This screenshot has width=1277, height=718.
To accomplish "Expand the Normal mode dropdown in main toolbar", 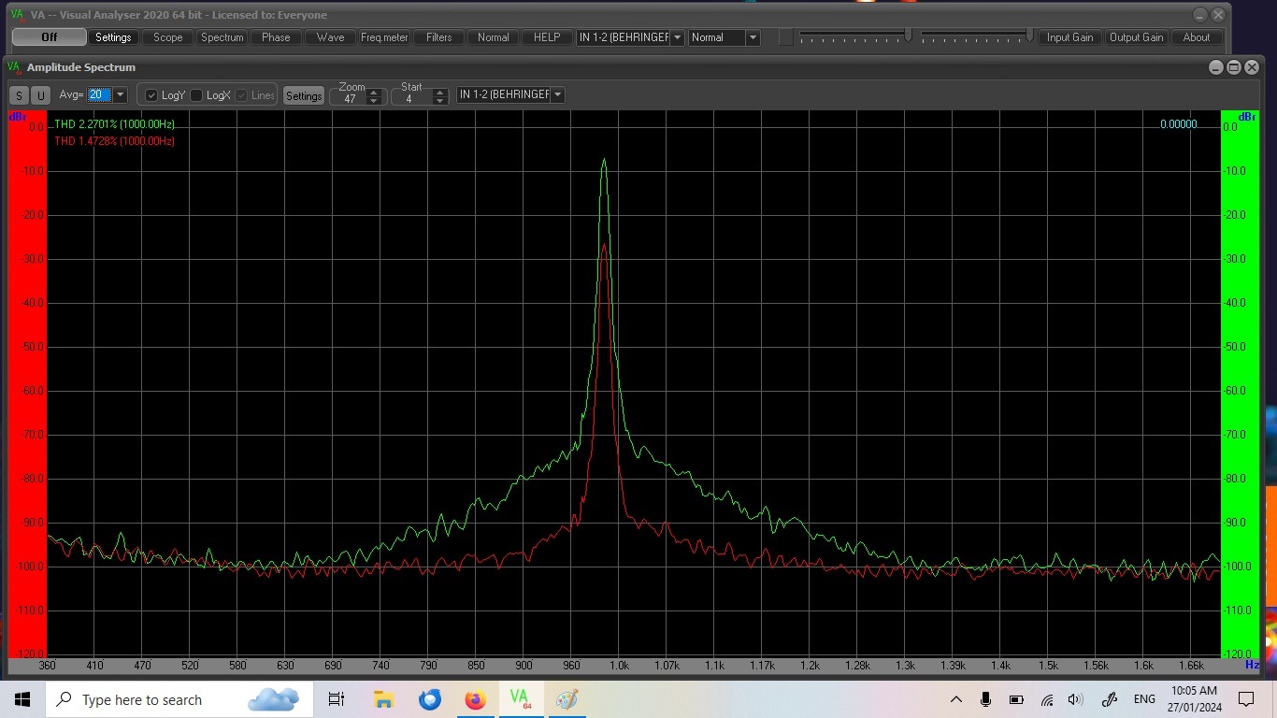I will click(x=752, y=37).
